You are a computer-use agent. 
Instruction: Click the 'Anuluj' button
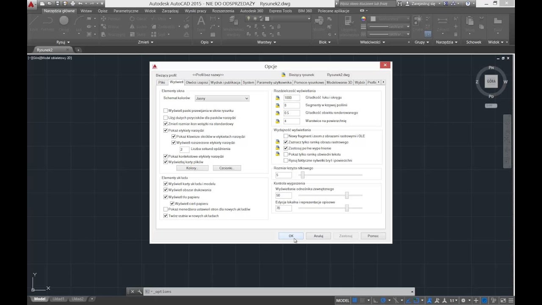coord(318,236)
